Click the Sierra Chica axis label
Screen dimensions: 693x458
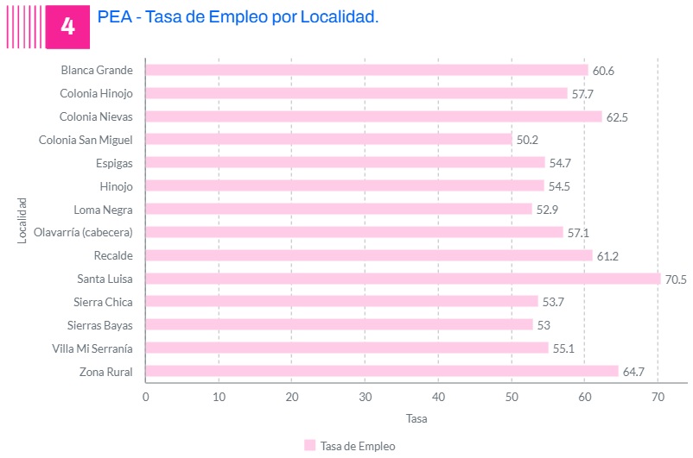104,301
